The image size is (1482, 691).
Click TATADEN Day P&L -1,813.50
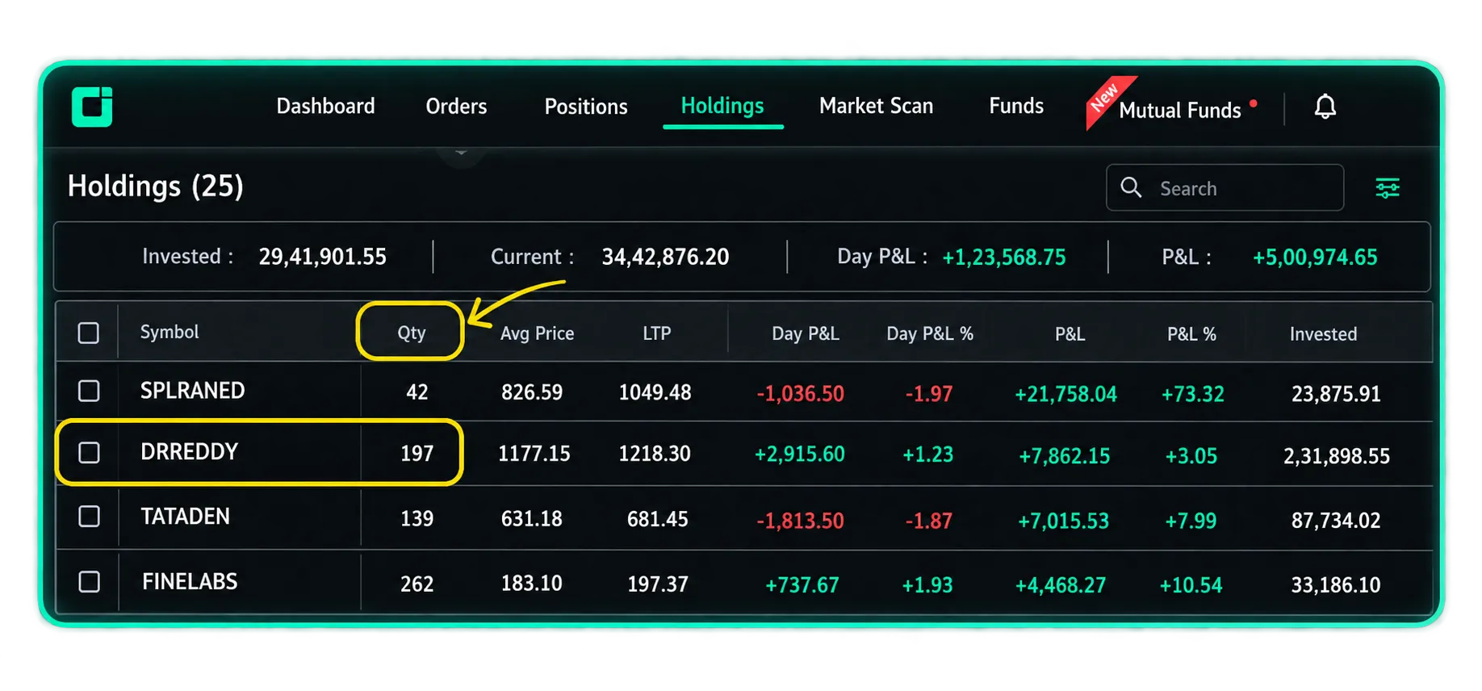pyautogui.click(x=800, y=521)
